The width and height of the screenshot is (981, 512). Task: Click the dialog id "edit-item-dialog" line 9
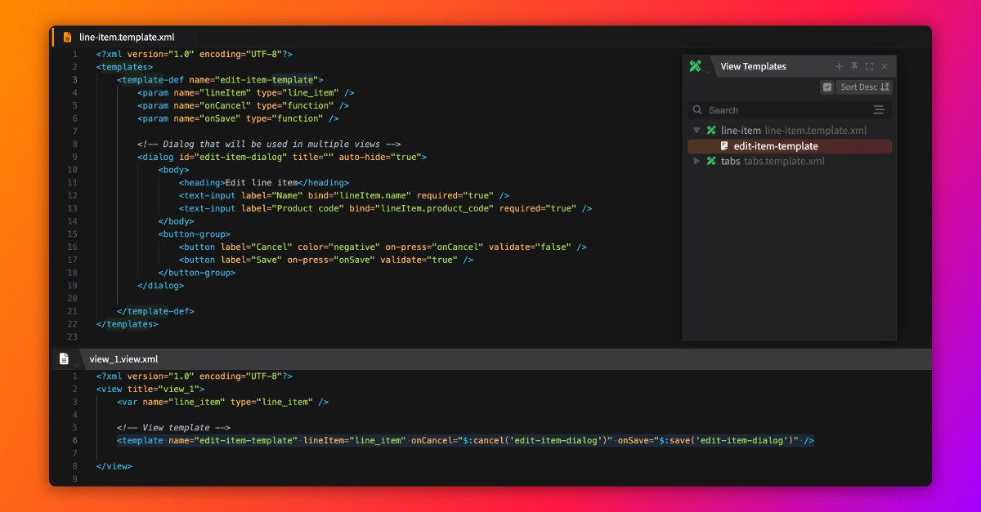[282, 157]
